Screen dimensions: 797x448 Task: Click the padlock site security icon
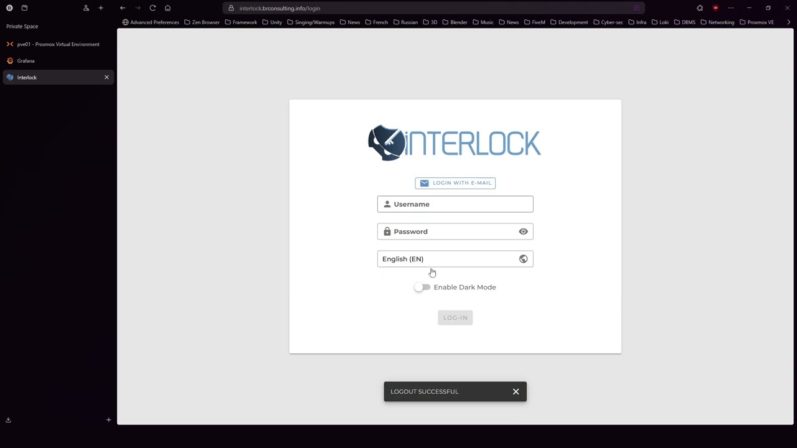(231, 8)
